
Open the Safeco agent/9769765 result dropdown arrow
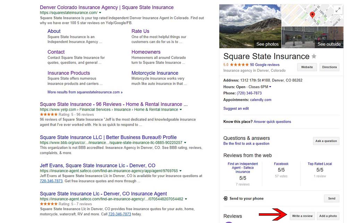180,171
